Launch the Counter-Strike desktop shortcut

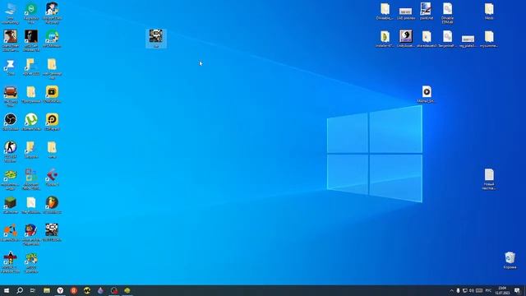[x=11, y=151]
